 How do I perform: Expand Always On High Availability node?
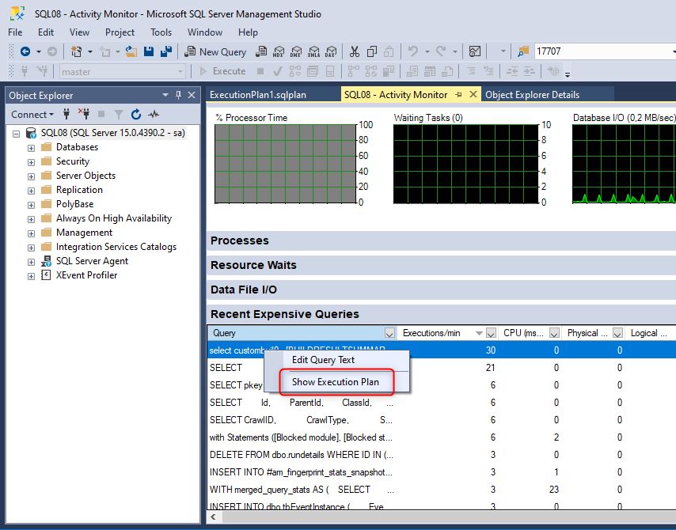point(31,219)
